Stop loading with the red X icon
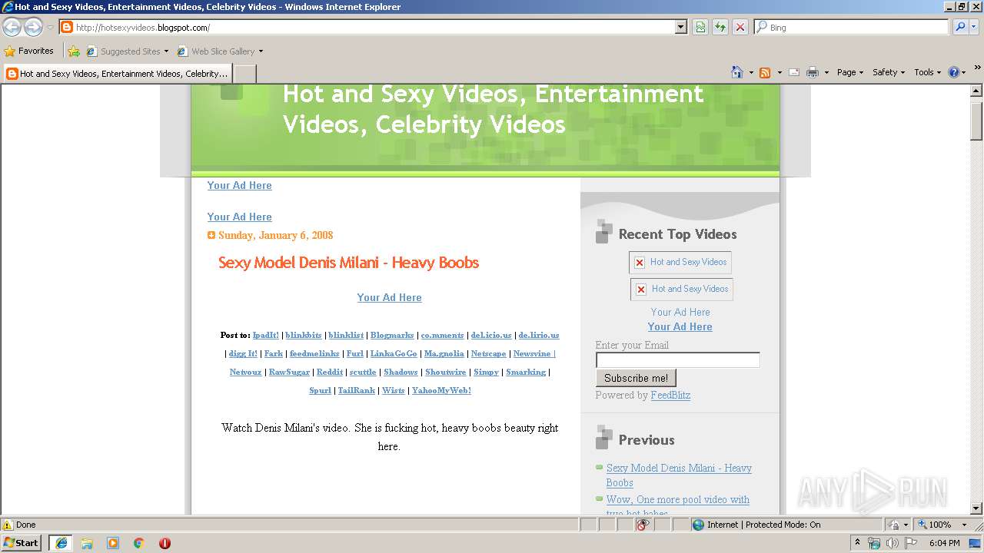The height and width of the screenshot is (553, 984). click(x=740, y=27)
